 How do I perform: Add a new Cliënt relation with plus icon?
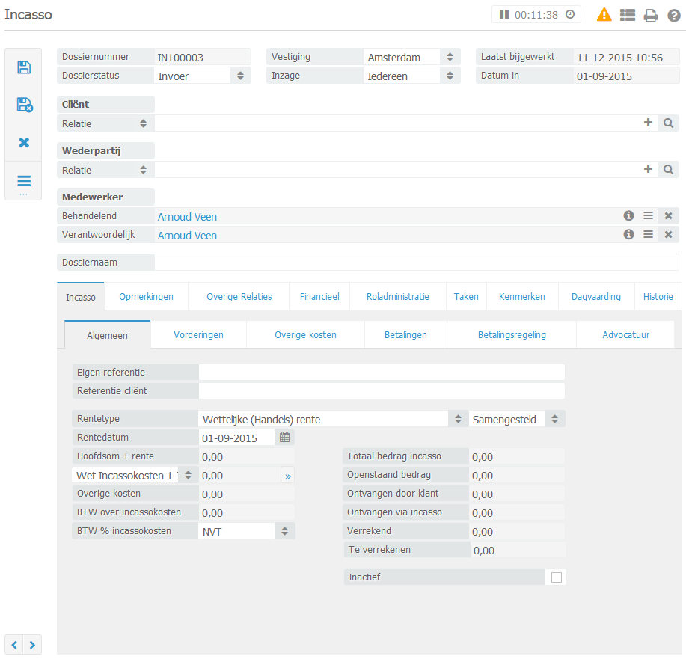click(x=648, y=123)
